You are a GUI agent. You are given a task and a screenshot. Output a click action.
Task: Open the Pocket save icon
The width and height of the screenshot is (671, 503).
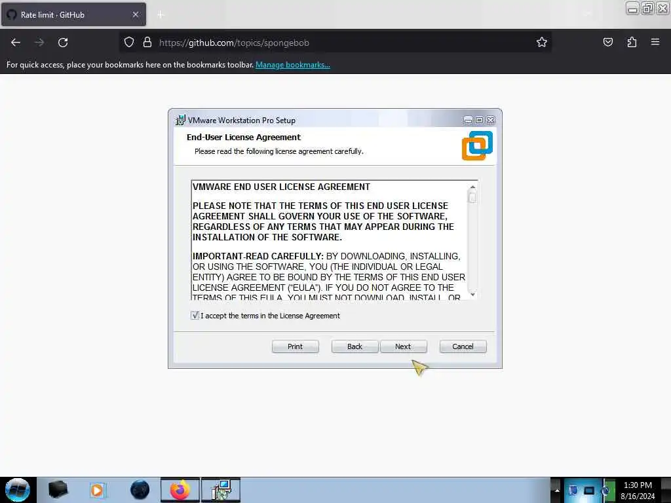(607, 42)
